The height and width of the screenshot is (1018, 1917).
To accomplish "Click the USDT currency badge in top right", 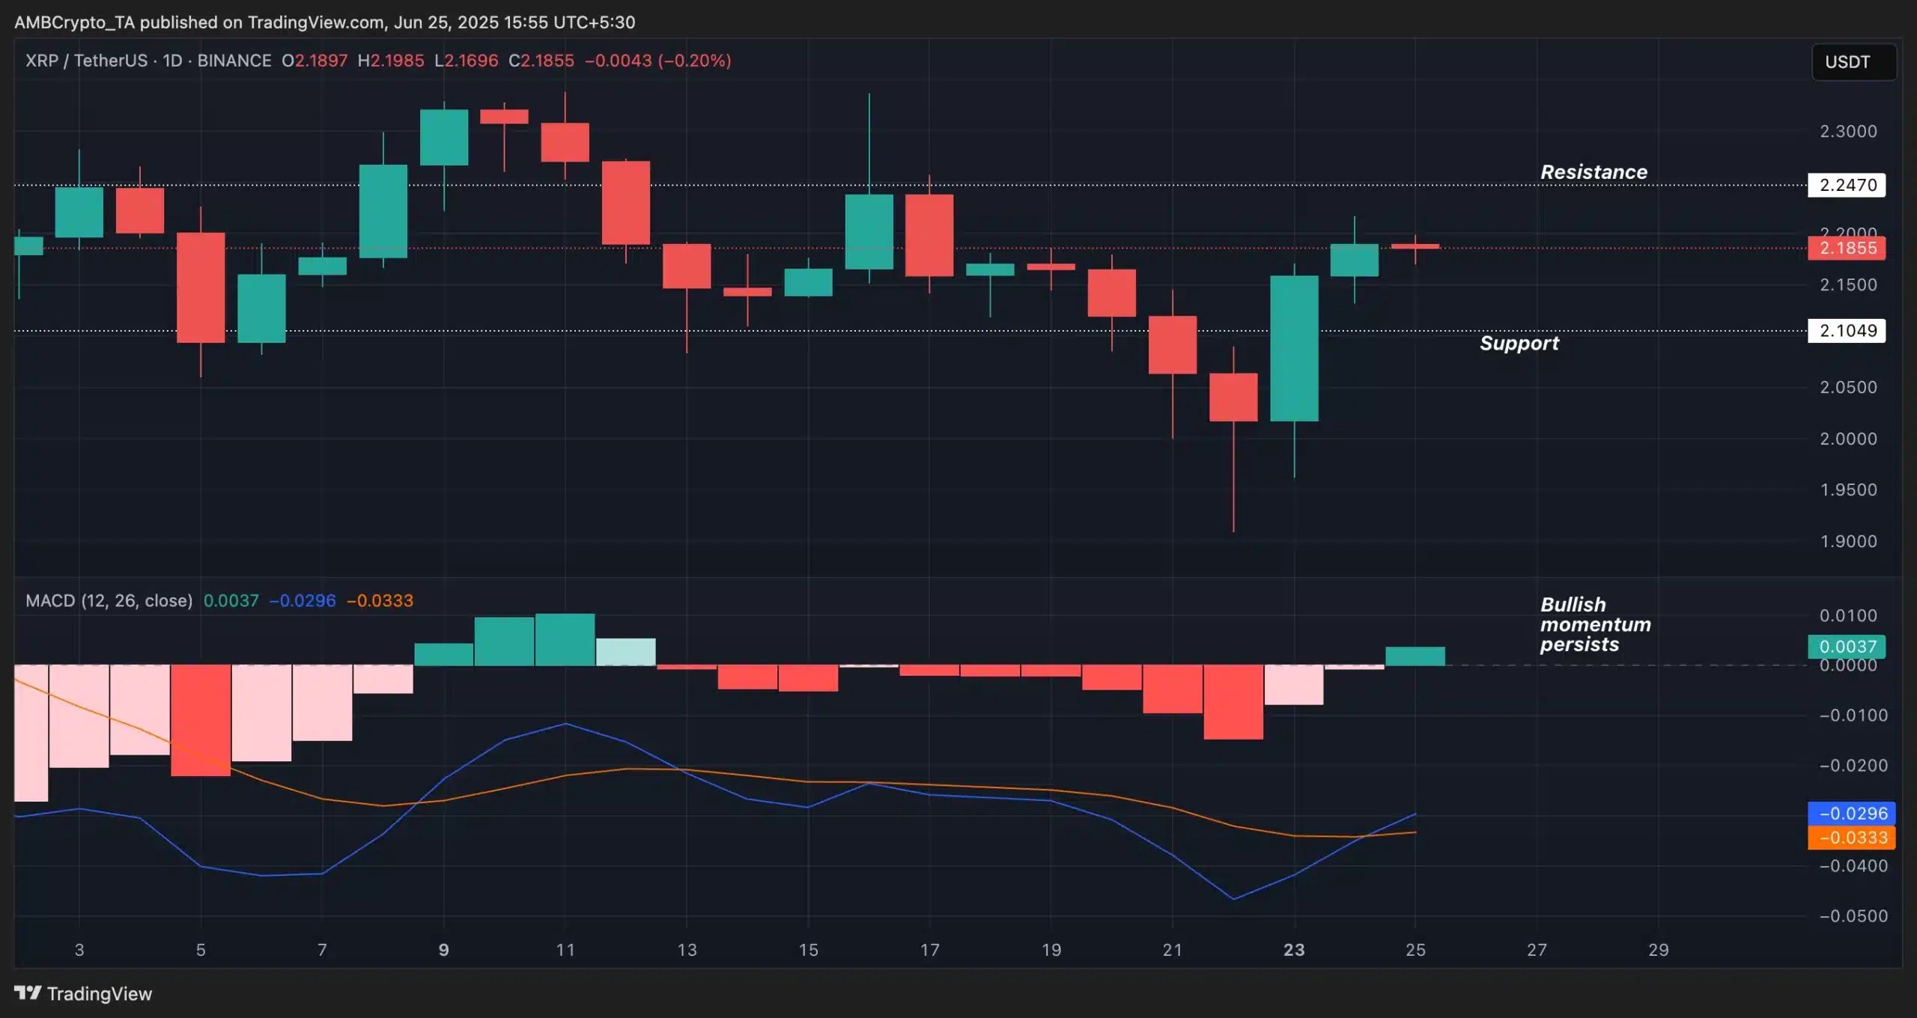I will pyautogui.click(x=1853, y=62).
